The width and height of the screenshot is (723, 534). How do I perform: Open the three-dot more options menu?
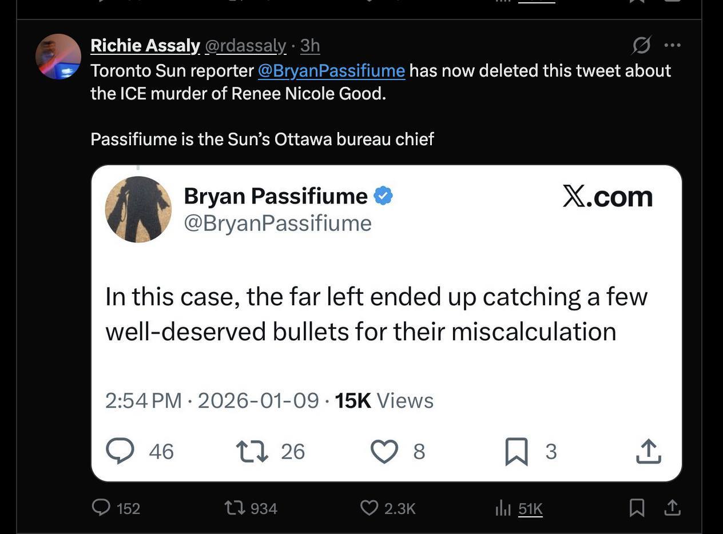(x=673, y=45)
